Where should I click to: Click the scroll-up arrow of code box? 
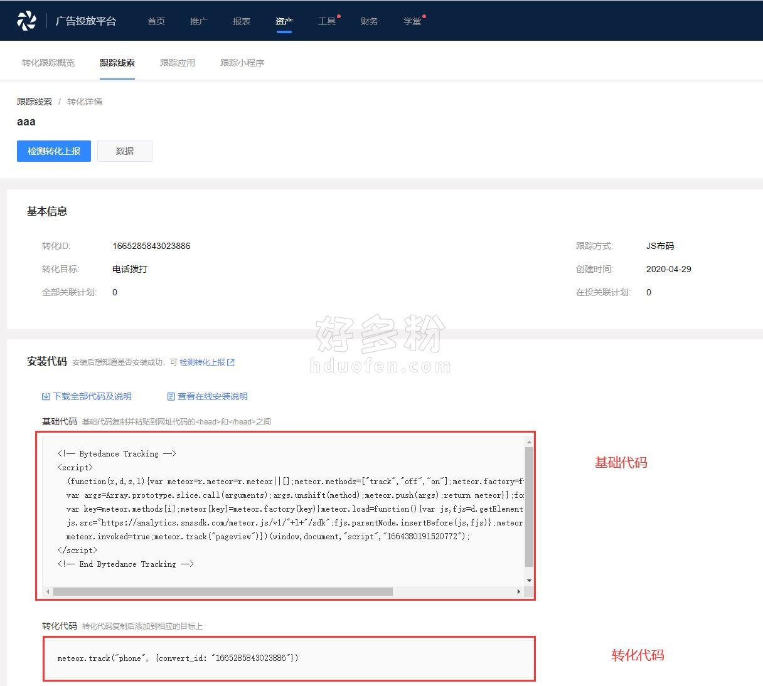coord(529,441)
